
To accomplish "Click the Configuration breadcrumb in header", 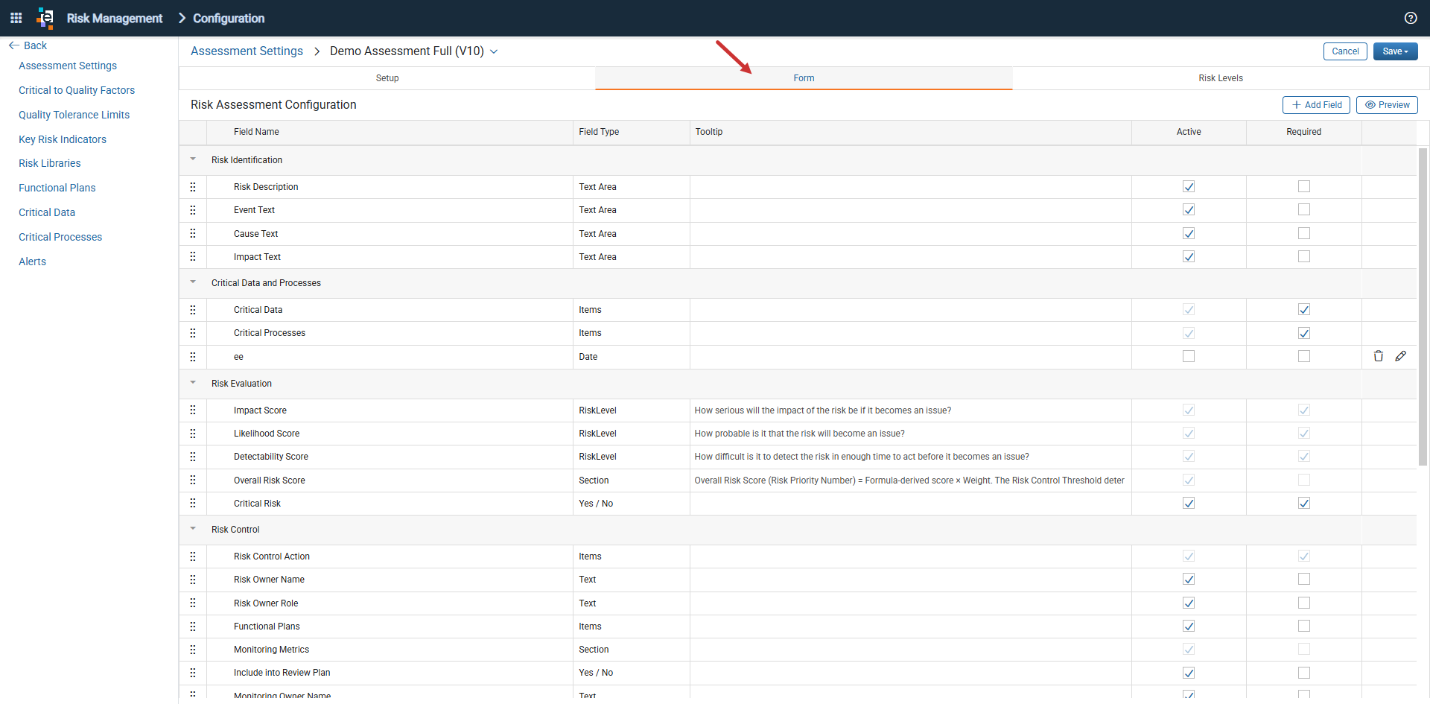I will (229, 18).
